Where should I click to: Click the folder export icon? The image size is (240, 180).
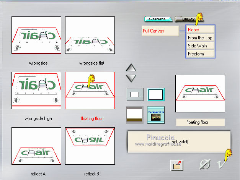[x=177, y=165]
